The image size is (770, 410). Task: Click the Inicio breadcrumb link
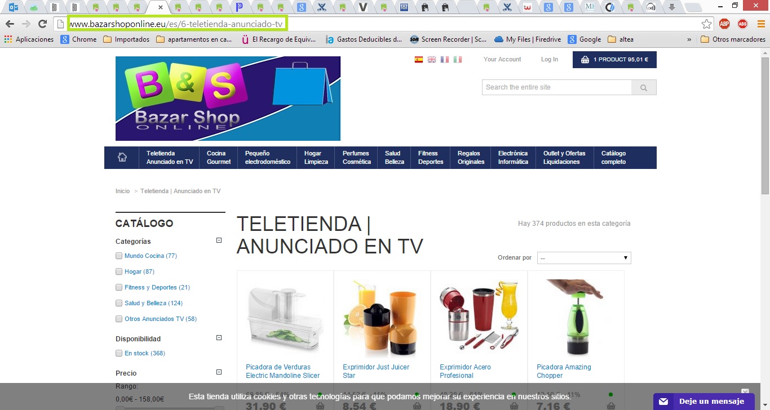click(x=122, y=191)
